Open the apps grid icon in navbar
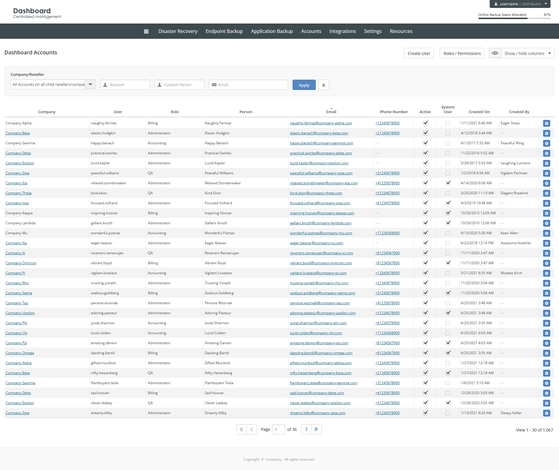The width and height of the screenshot is (559, 470). [146, 31]
